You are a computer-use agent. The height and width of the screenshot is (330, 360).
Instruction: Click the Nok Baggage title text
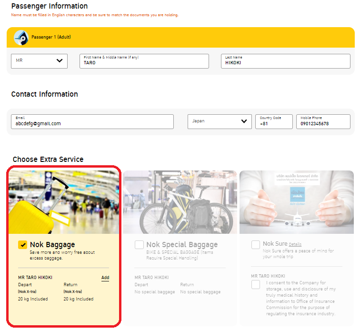coord(52,245)
